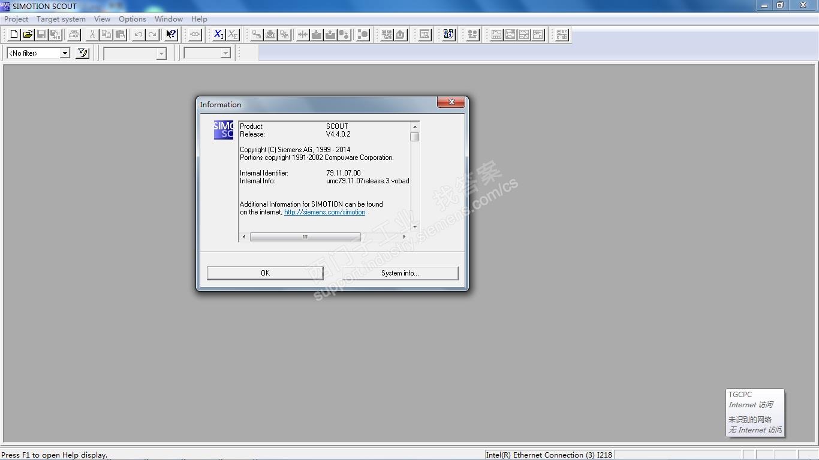Click the Press F1 help status text
The width and height of the screenshot is (819, 460).
(55, 455)
